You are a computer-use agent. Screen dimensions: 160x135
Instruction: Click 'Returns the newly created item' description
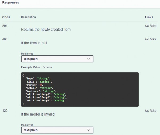[x=46, y=30]
